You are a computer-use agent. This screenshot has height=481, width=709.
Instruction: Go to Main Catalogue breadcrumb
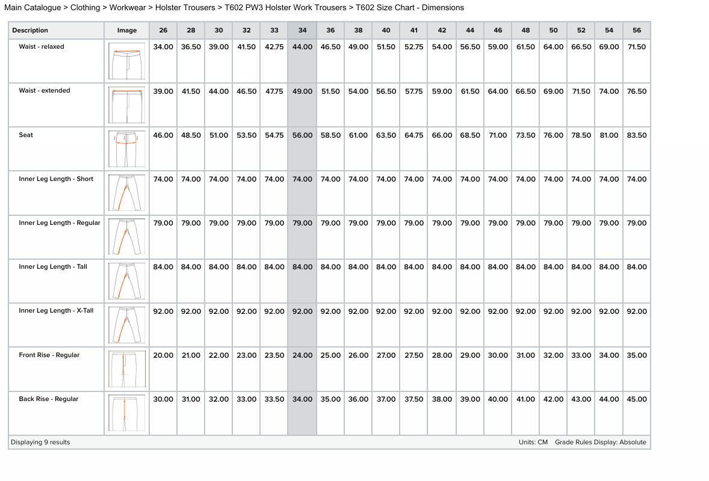33,8
